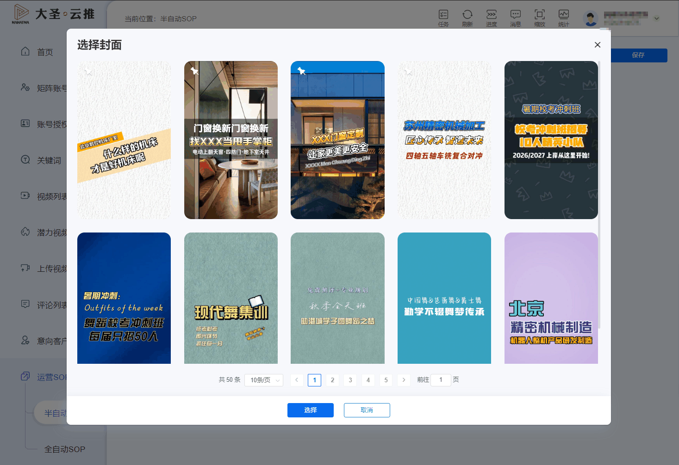The image size is (679, 465).
Task: Select 全自动SOP in the sidebar
Action: pyautogui.click(x=65, y=449)
